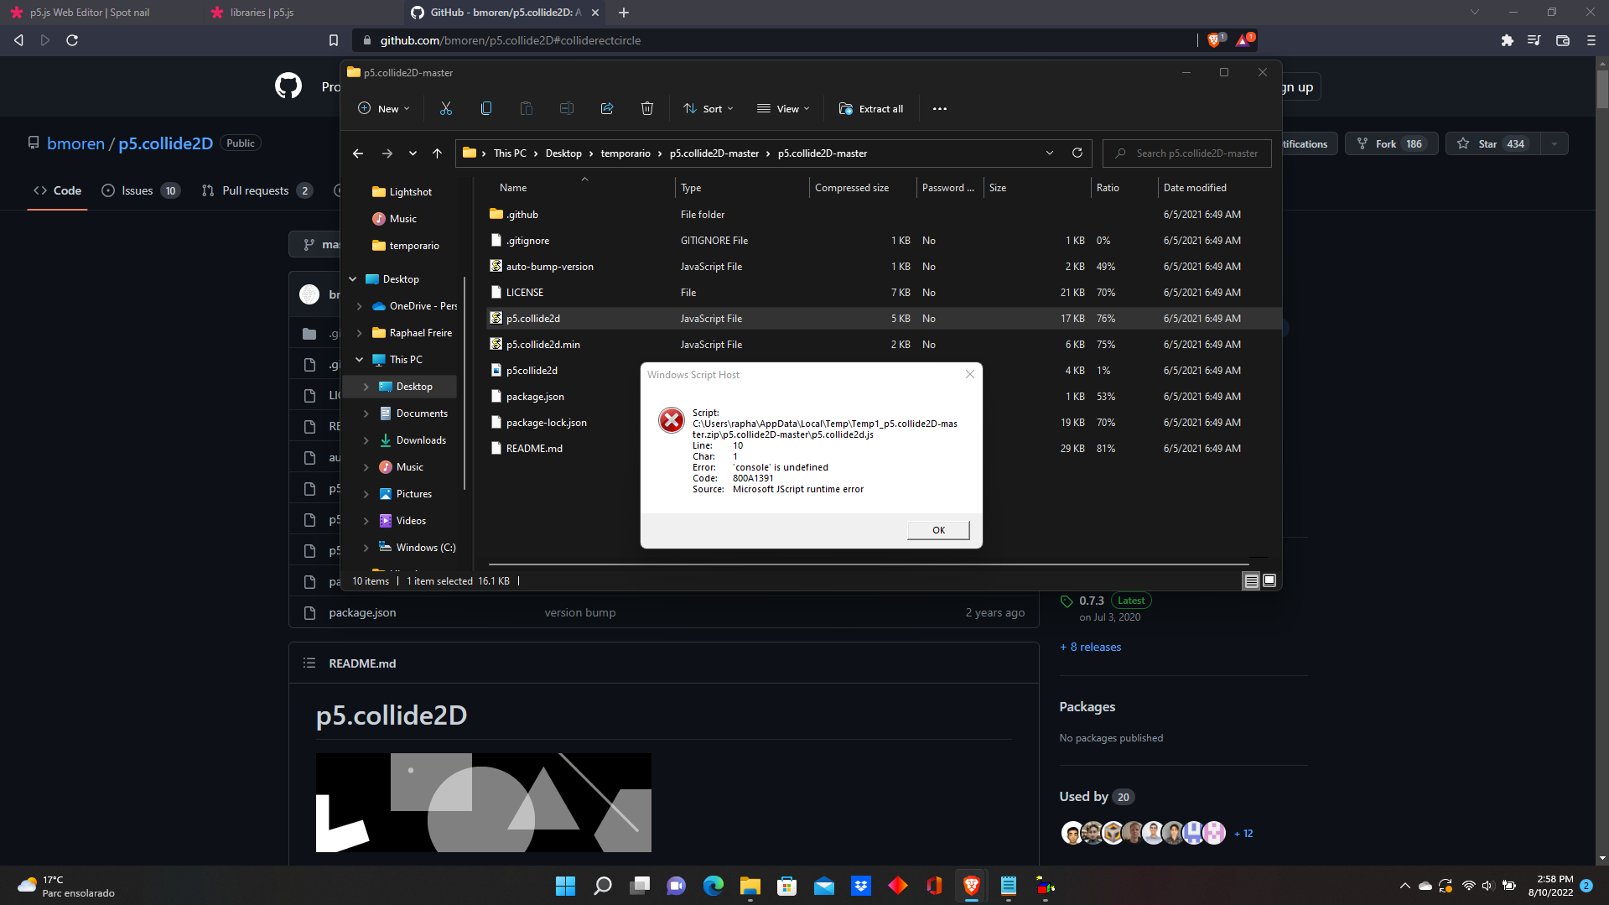Click the Extract all button

pos(871,108)
